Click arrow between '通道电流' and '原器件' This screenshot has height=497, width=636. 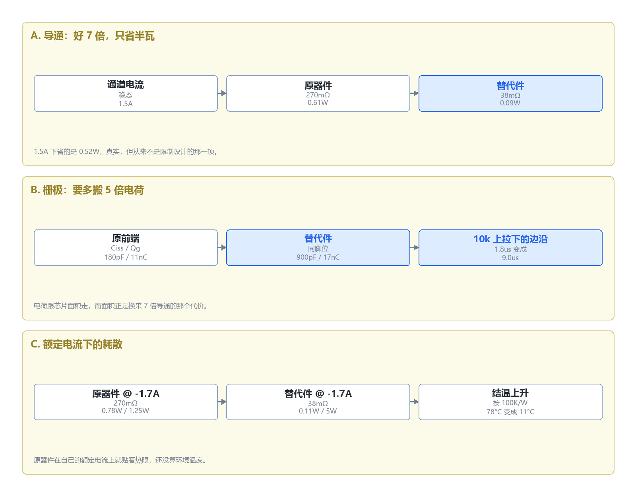point(222,93)
